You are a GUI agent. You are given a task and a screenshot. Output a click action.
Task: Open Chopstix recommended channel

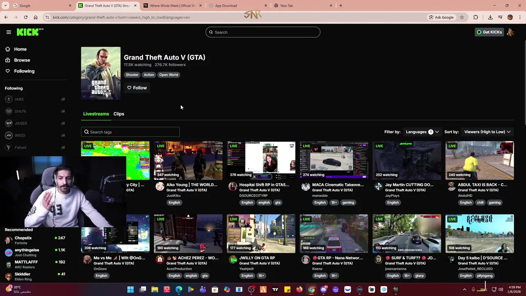[x=35, y=240]
